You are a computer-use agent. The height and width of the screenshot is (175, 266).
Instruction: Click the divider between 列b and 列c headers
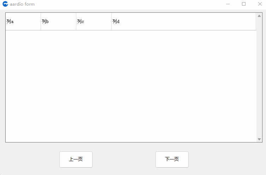click(x=76, y=21)
